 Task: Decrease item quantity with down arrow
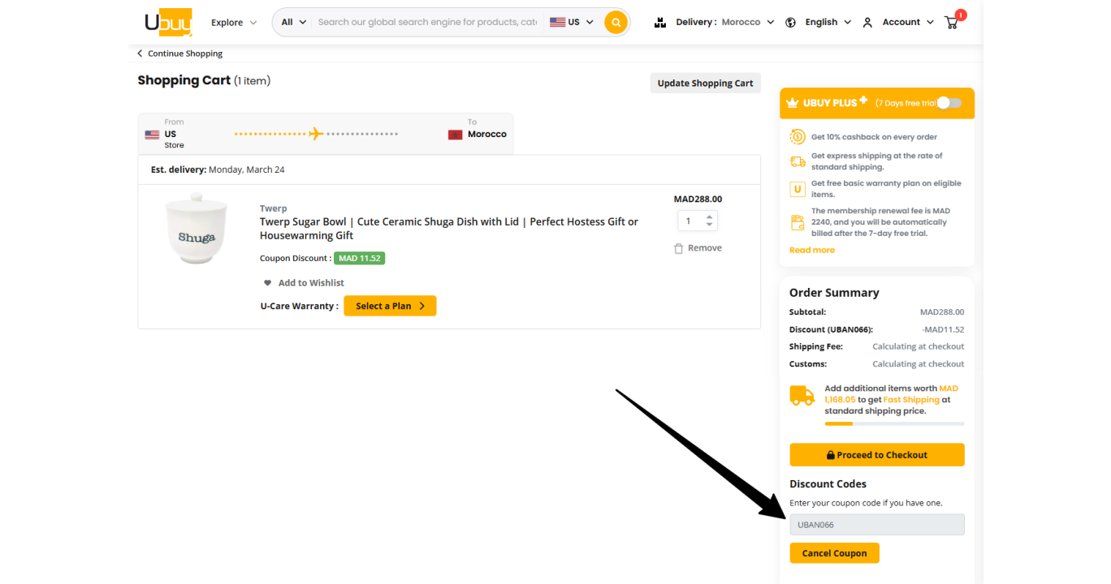[x=710, y=225]
